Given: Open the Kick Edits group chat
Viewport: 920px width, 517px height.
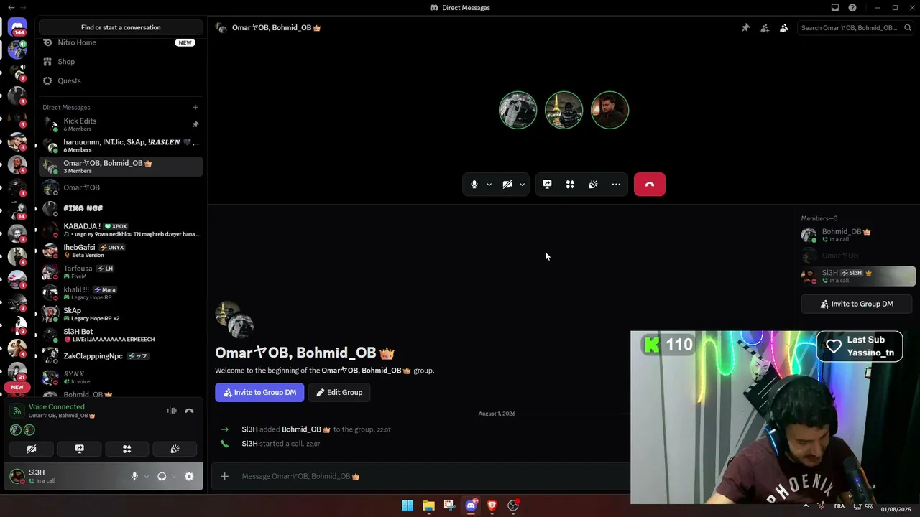Looking at the screenshot, I should pyautogui.click(x=121, y=124).
